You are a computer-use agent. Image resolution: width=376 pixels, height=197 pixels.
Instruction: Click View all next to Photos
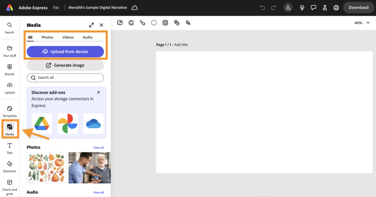point(98,147)
